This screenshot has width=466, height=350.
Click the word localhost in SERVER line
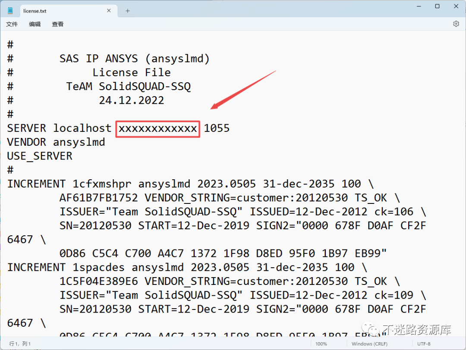82,128
